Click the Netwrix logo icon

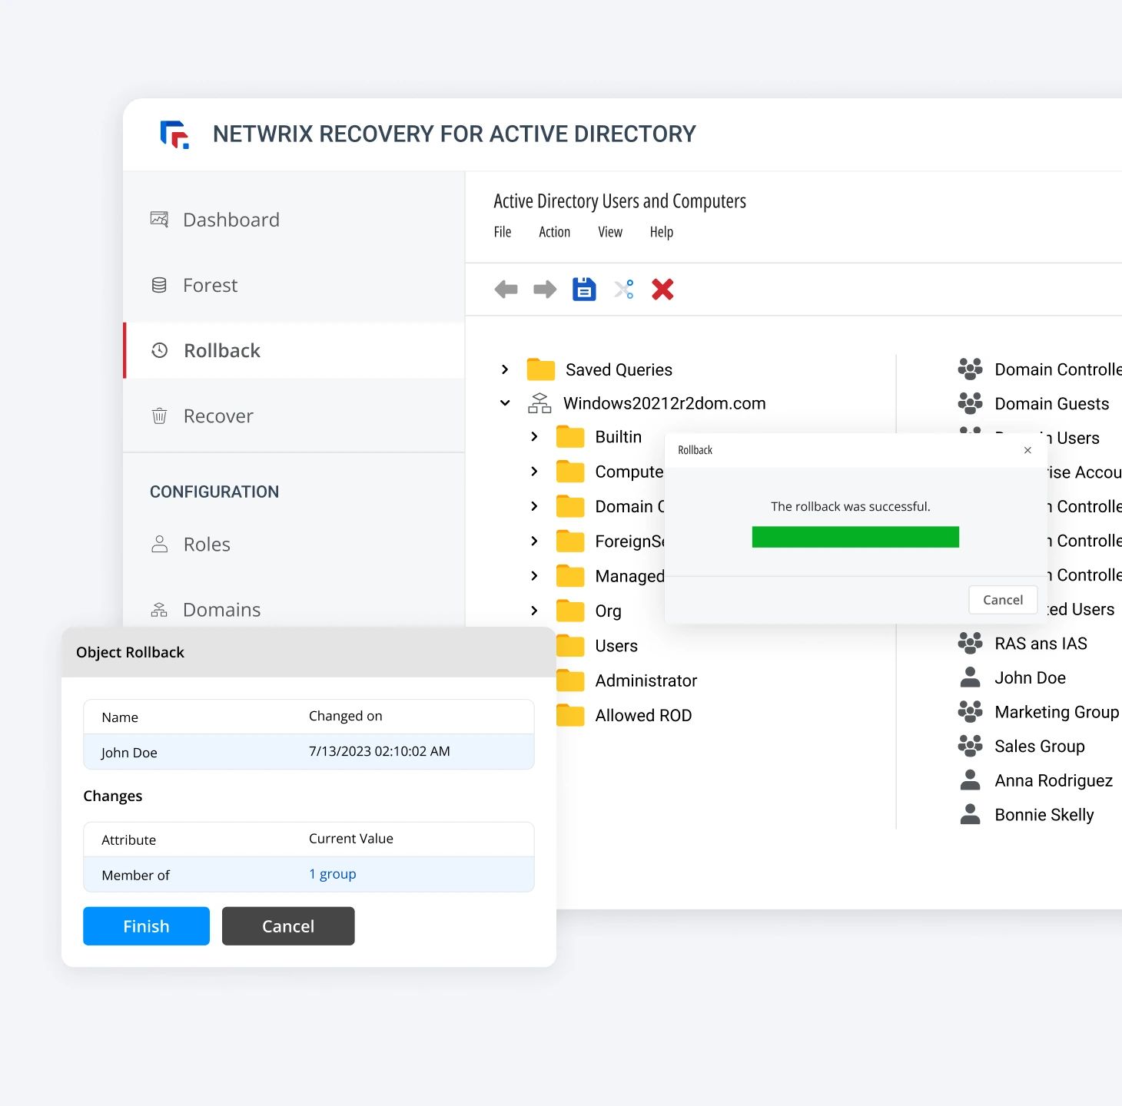pyautogui.click(x=174, y=134)
